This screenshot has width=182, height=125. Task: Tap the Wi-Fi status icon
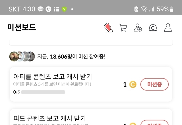145,9
